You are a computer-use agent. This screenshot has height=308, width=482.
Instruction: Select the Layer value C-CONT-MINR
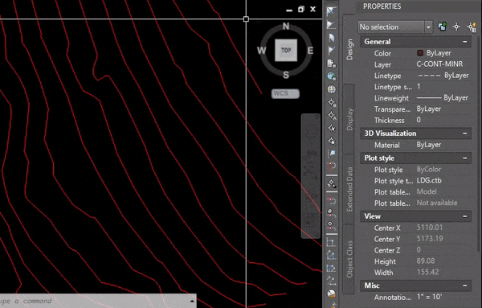coord(439,64)
